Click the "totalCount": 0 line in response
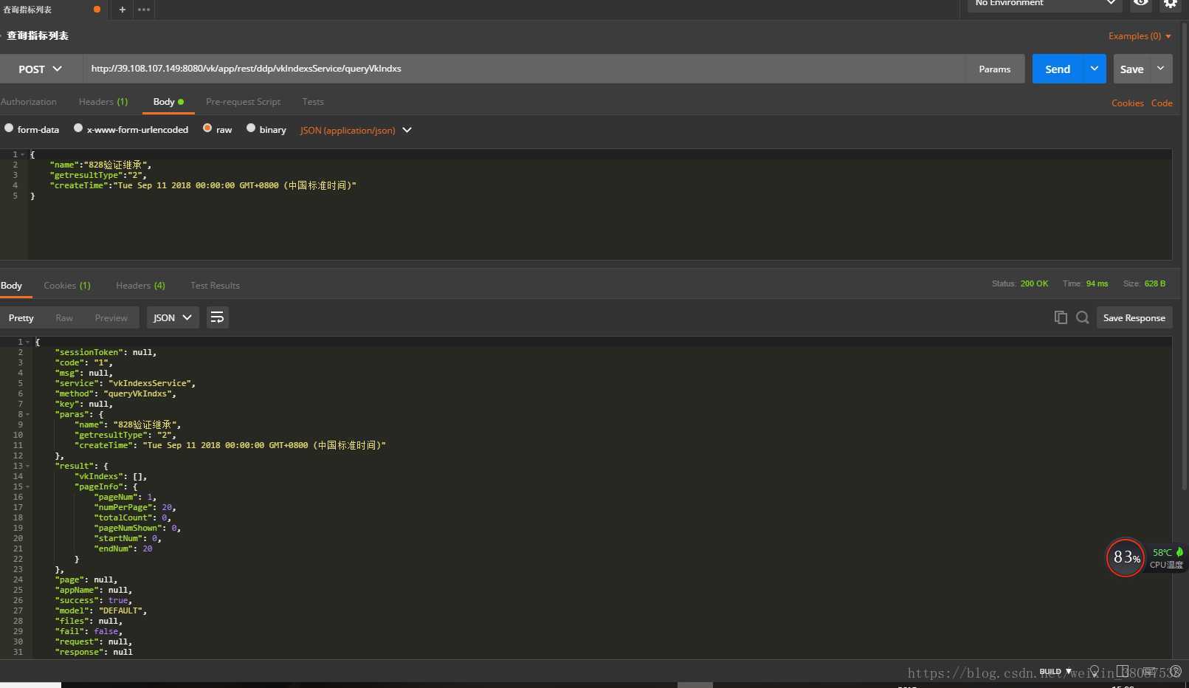Screen dimensions: 1189x688 133,517
